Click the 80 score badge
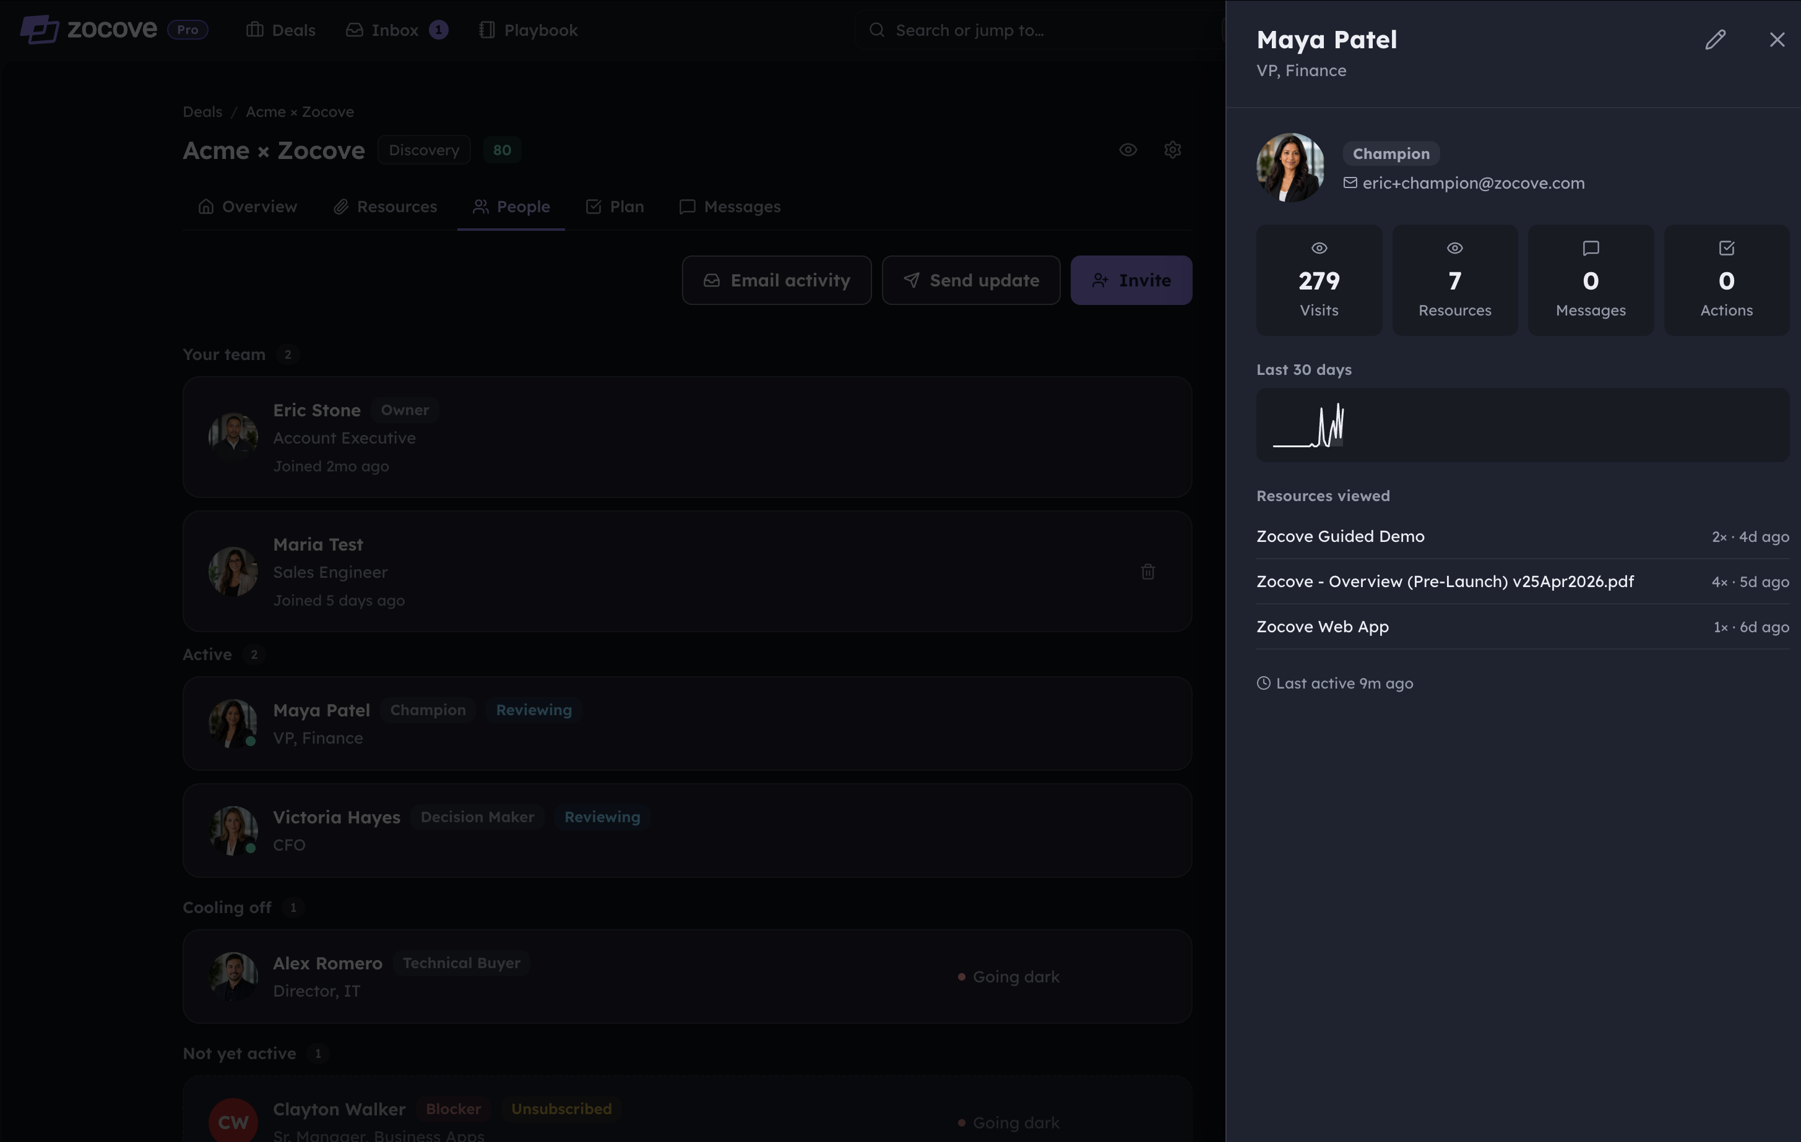 coord(502,150)
